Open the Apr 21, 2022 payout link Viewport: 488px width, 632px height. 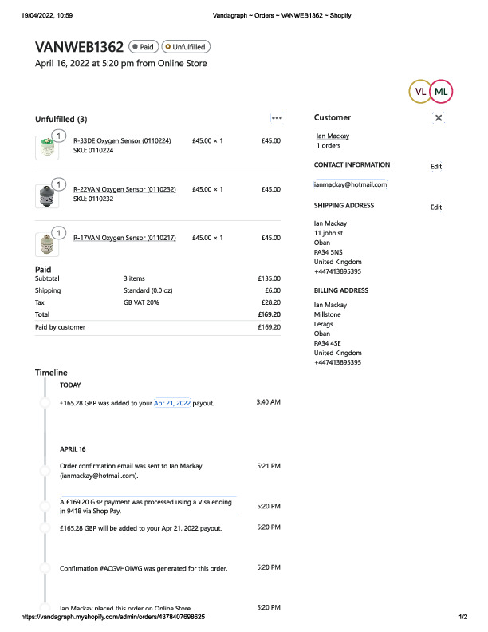coord(172,404)
